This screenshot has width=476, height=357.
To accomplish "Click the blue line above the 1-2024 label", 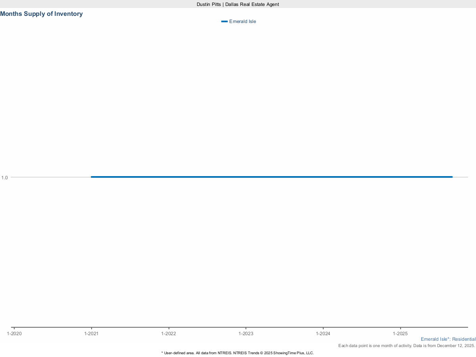I will [x=323, y=177].
